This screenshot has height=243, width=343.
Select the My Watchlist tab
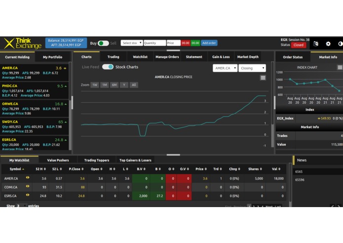19,160
